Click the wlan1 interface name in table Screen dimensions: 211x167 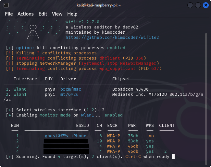tap(20, 95)
